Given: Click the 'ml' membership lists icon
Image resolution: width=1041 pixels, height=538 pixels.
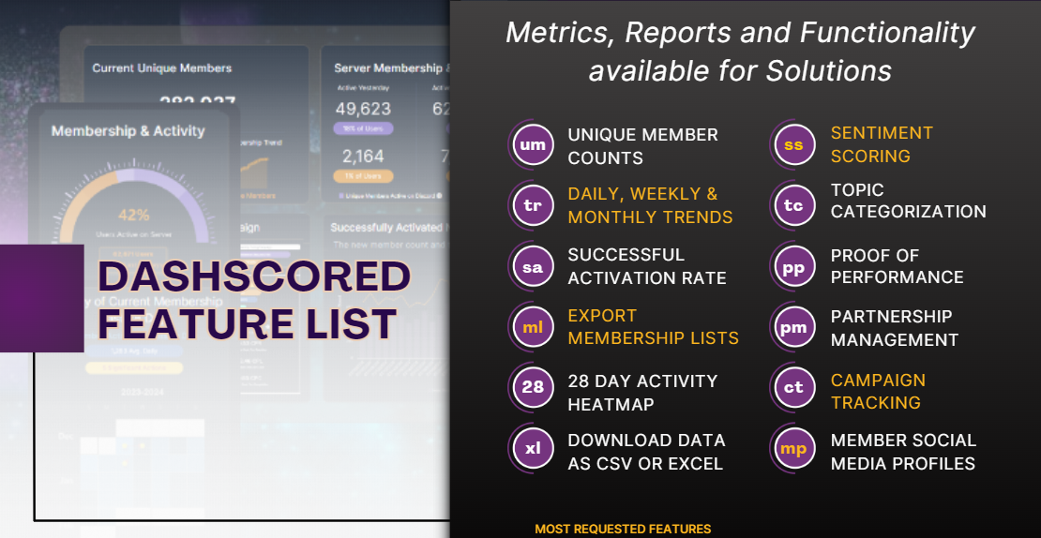Looking at the screenshot, I should tap(533, 327).
